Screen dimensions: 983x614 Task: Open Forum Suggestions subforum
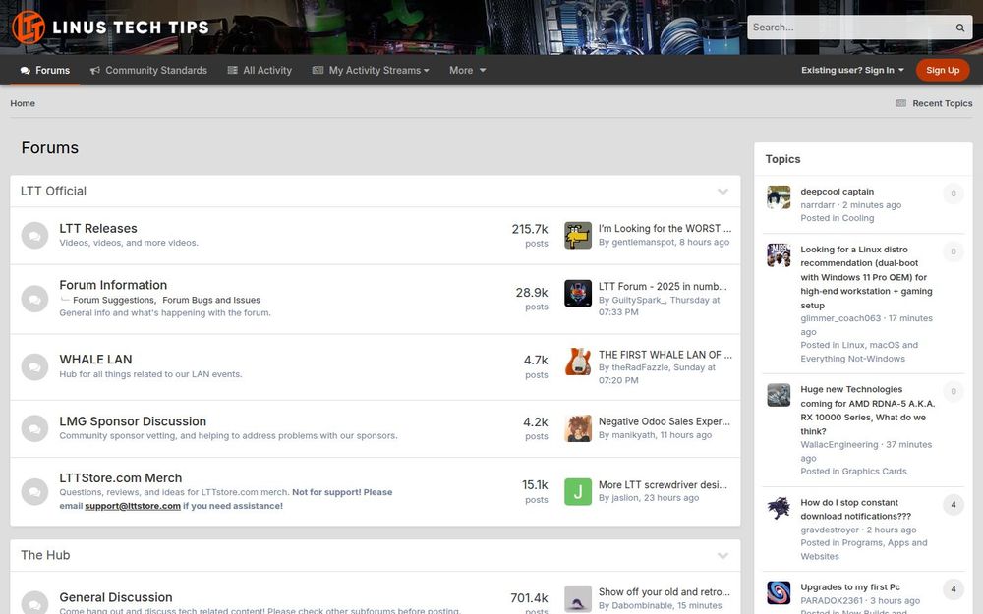(113, 300)
